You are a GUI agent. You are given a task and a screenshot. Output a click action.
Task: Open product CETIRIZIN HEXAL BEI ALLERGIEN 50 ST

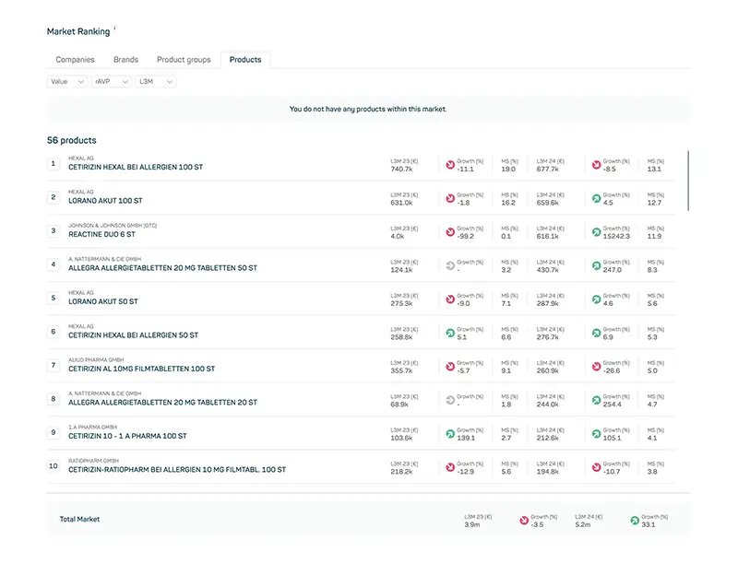click(x=133, y=335)
